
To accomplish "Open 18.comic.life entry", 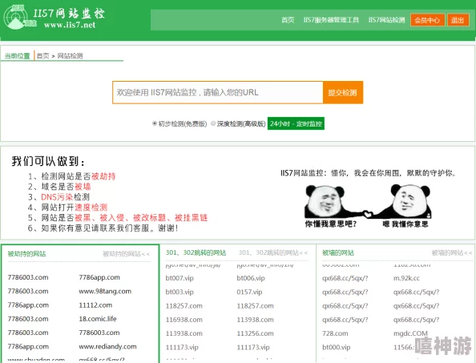I will [x=98, y=319].
